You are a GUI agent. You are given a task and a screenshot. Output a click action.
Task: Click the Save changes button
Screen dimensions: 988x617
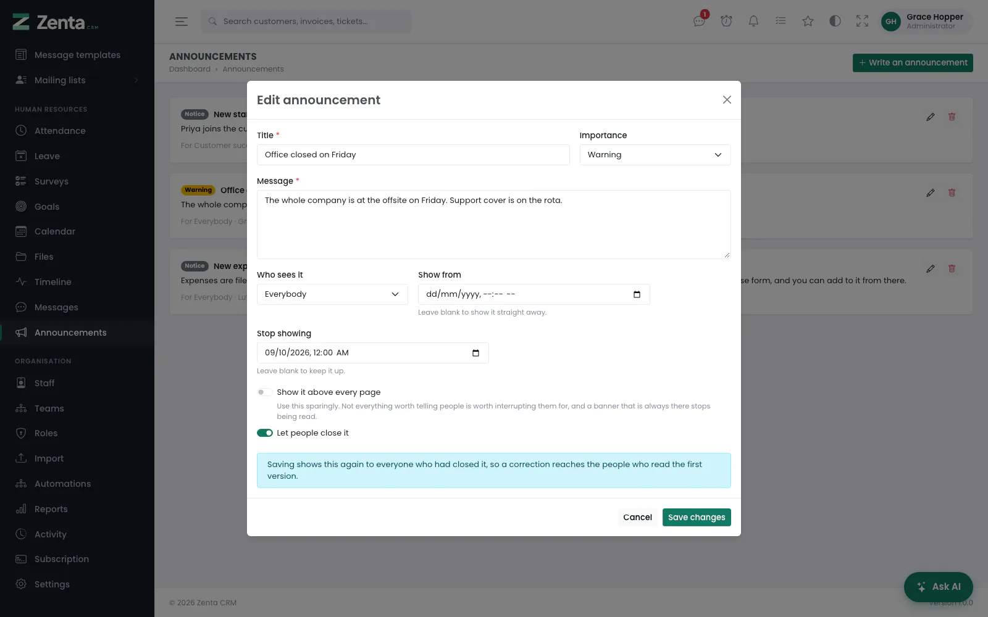pyautogui.click(x=697, y=517)
